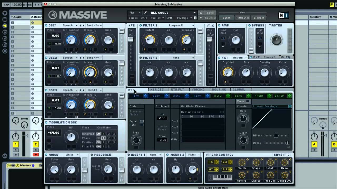Click SAVE MIDI in Macro Control
The width and height of the screenshot is (337, 189).
point(282,155)
